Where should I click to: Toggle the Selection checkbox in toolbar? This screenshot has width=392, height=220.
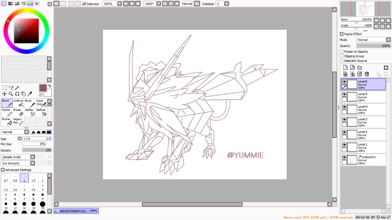click(84, 4)
